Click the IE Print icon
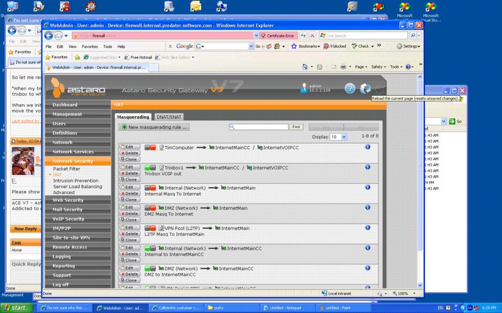Screen dimensions: 502x313 [343, 67]
